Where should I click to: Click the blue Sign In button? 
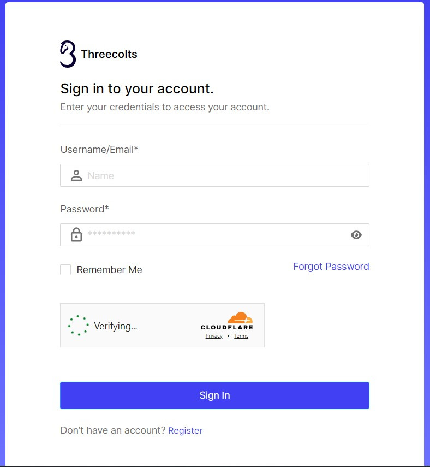tap(214, 395)
